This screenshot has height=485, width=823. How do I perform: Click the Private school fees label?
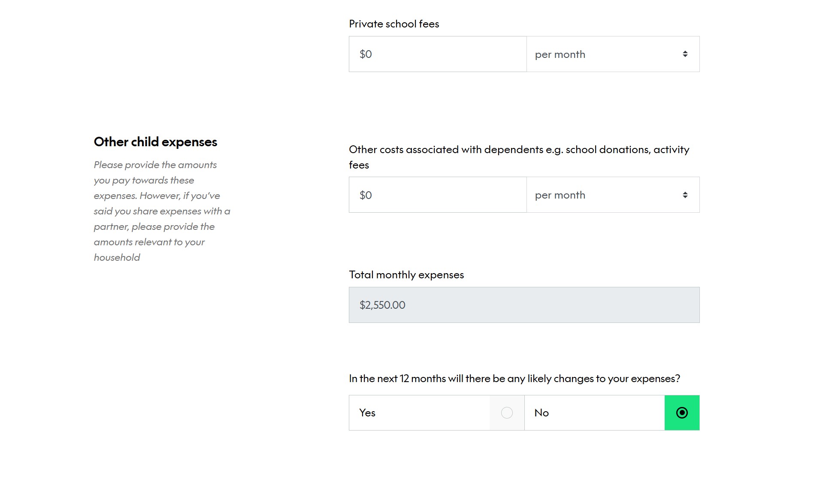coord(394,24)
